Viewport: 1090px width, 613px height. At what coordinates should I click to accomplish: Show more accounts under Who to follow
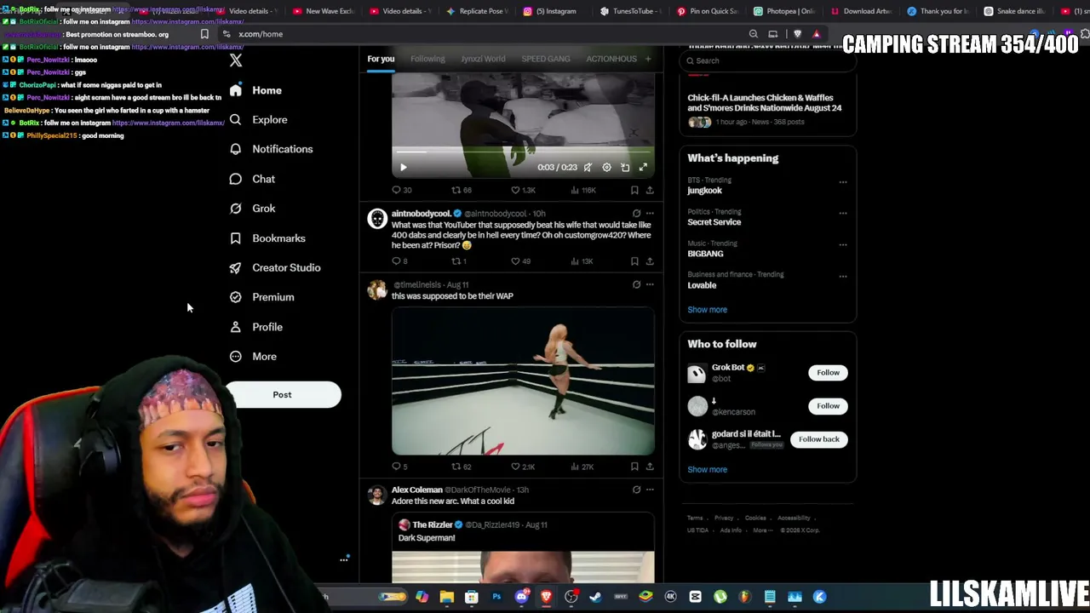707,470
